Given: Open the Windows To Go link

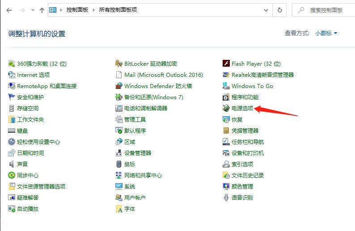Looking at the screenshot, I should click(252, 86).
